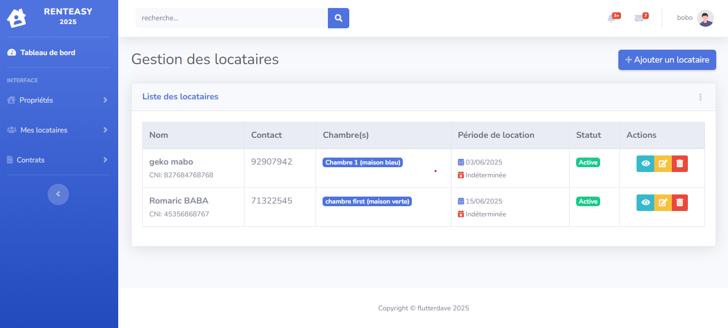The height and width of the screenshot is (328, 728).
Task: Click the contact number 71322545
Action: pyautogui.click(x=272, y=201)
